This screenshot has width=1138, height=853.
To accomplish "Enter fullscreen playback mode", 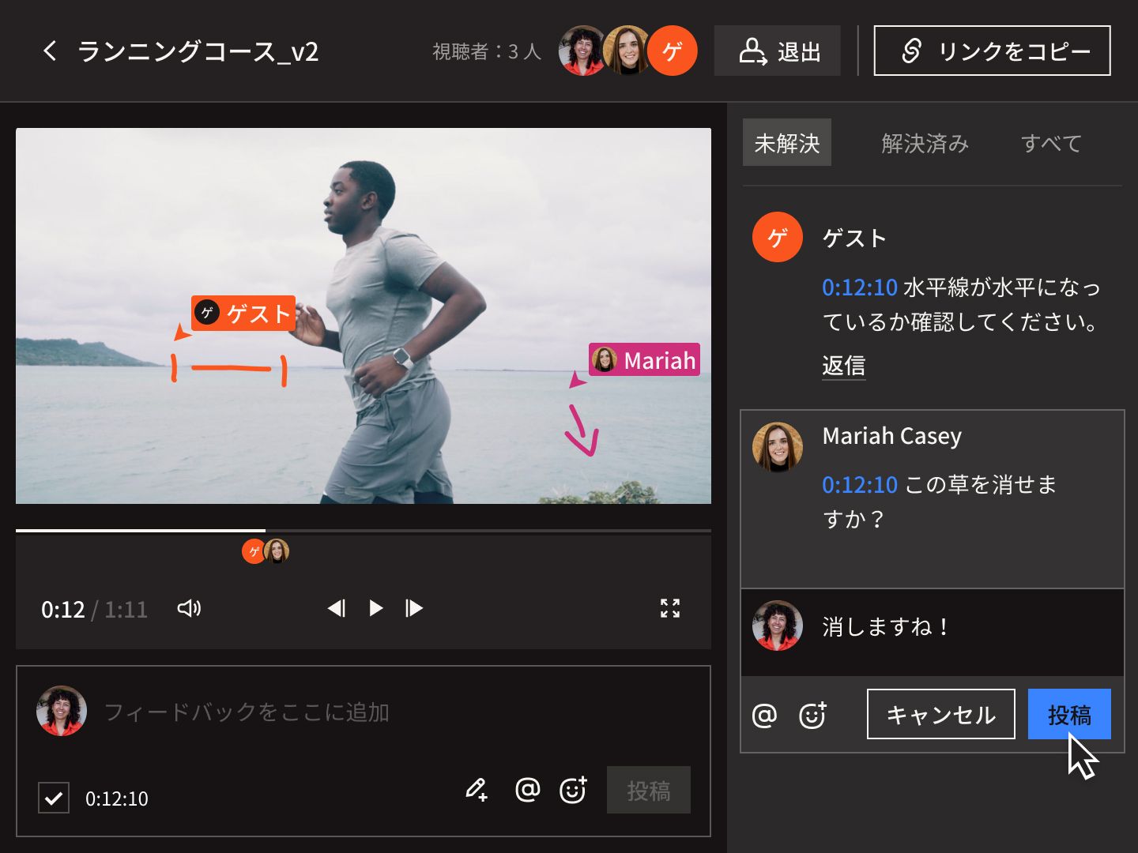I will 670,608.
